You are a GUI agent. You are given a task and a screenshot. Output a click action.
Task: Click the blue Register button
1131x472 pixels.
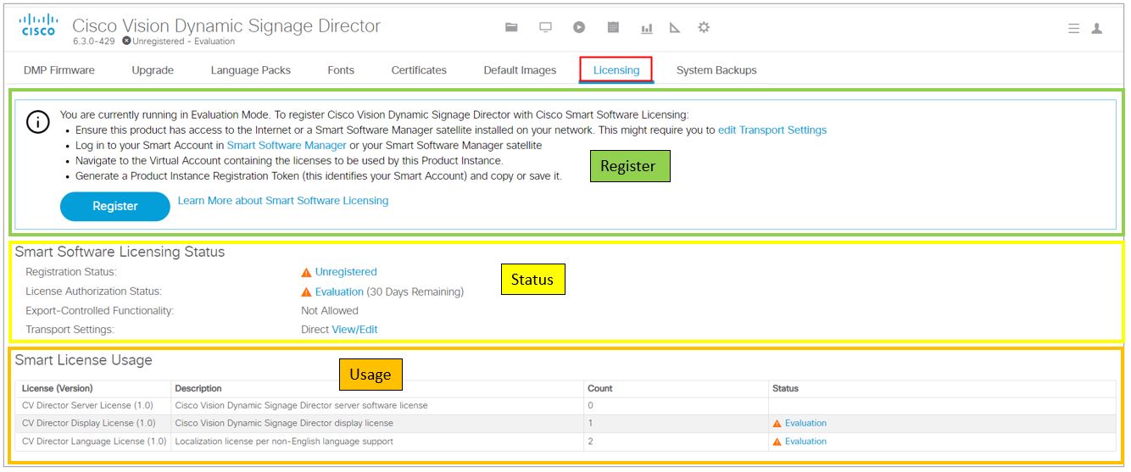coord(115,206)
